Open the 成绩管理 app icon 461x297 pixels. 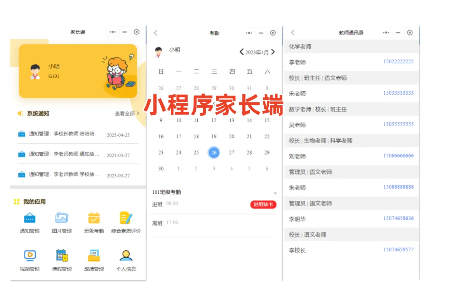tap(94, 255)
